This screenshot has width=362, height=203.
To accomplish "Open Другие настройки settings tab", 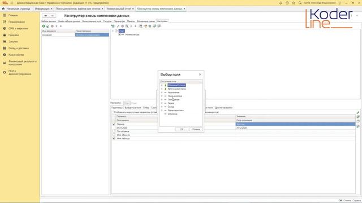I will click(x=223, y=108).
